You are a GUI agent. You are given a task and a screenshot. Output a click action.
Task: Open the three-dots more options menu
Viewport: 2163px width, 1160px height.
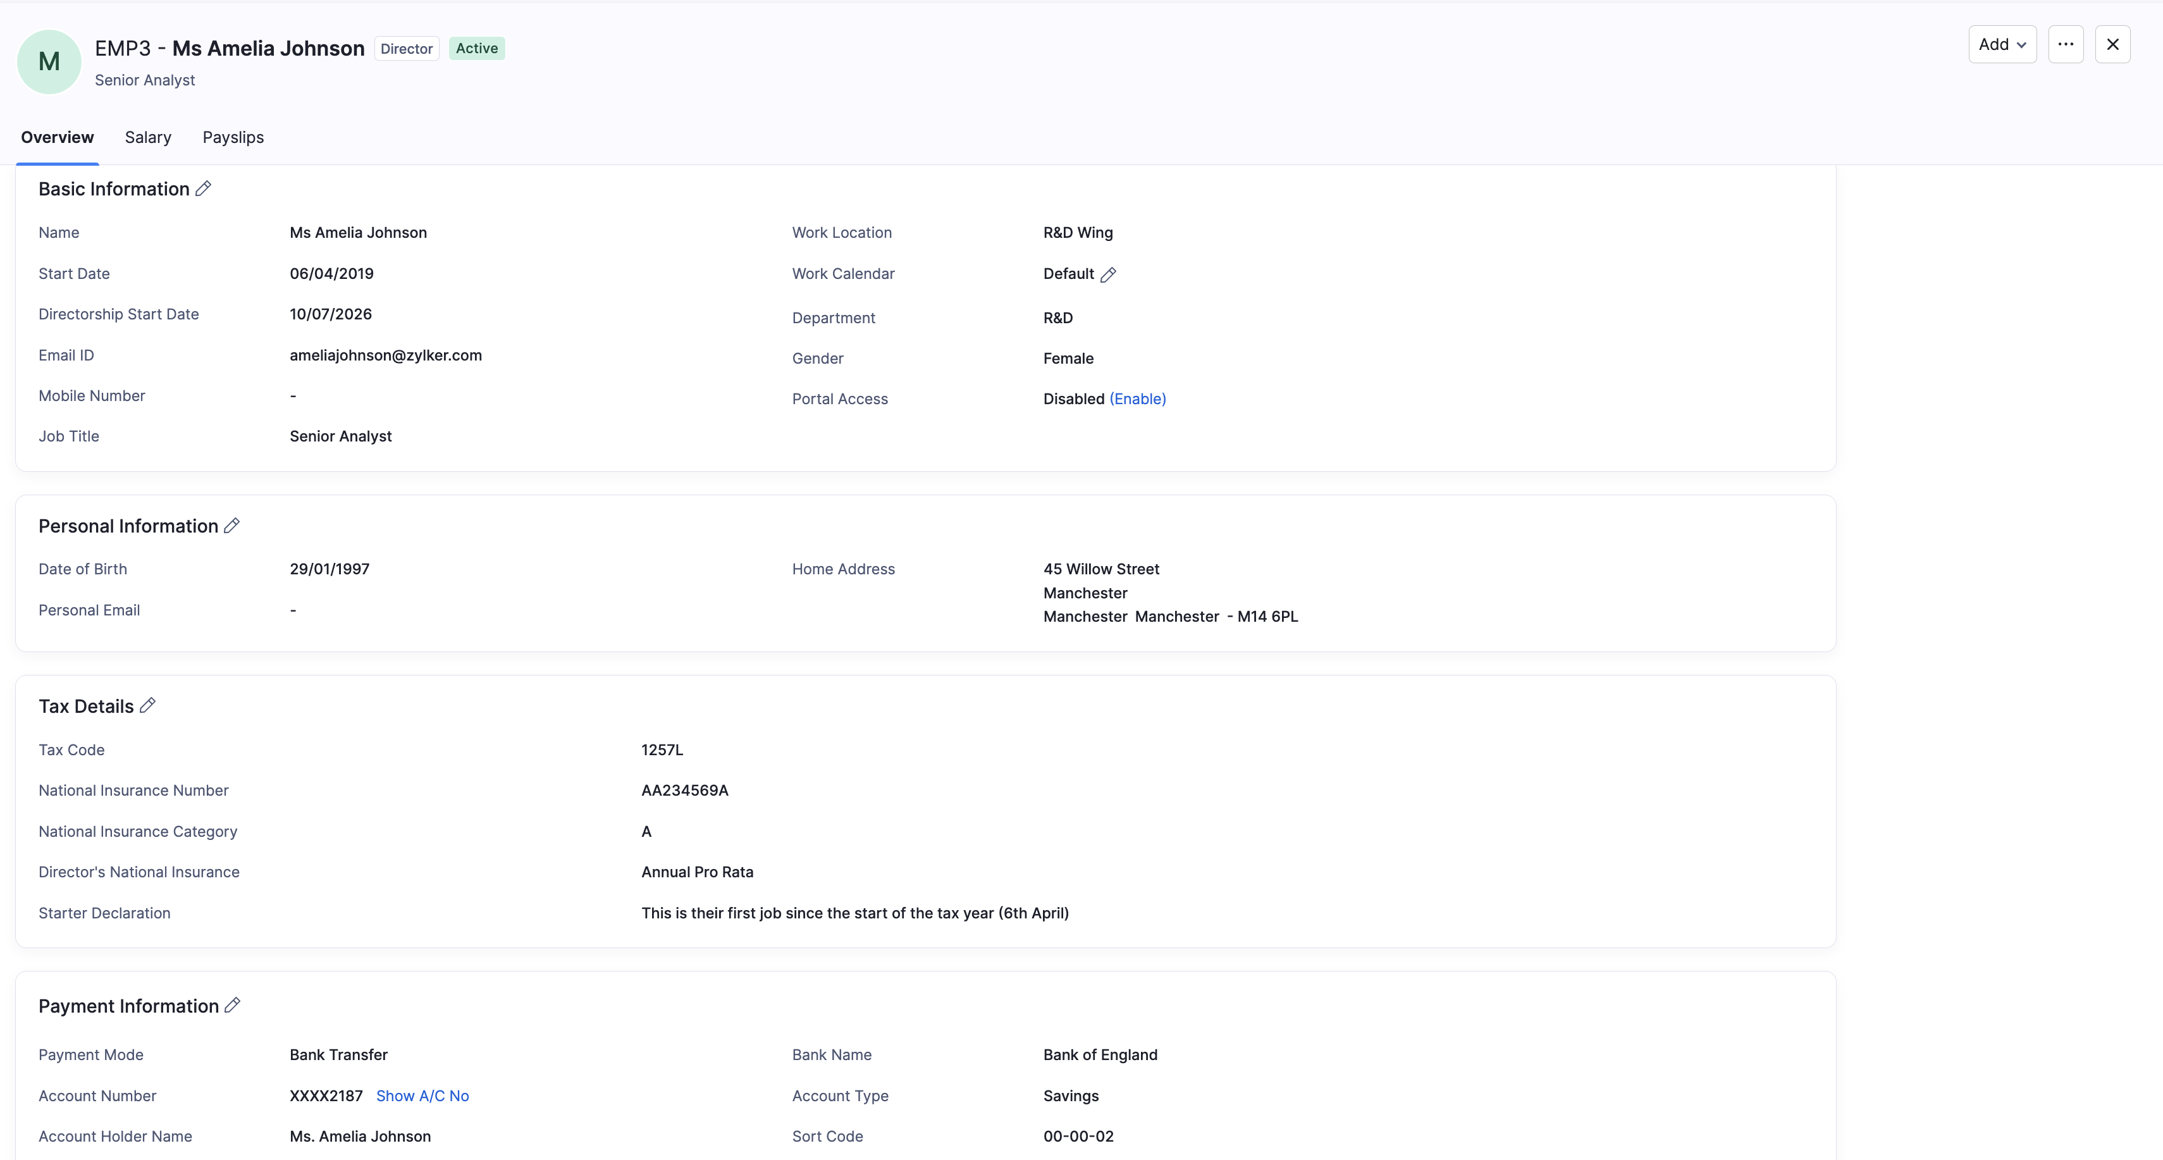click(2066, 44)
